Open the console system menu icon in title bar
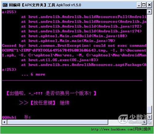This screenshot has width=154, height=134. (x=5, y=5)
